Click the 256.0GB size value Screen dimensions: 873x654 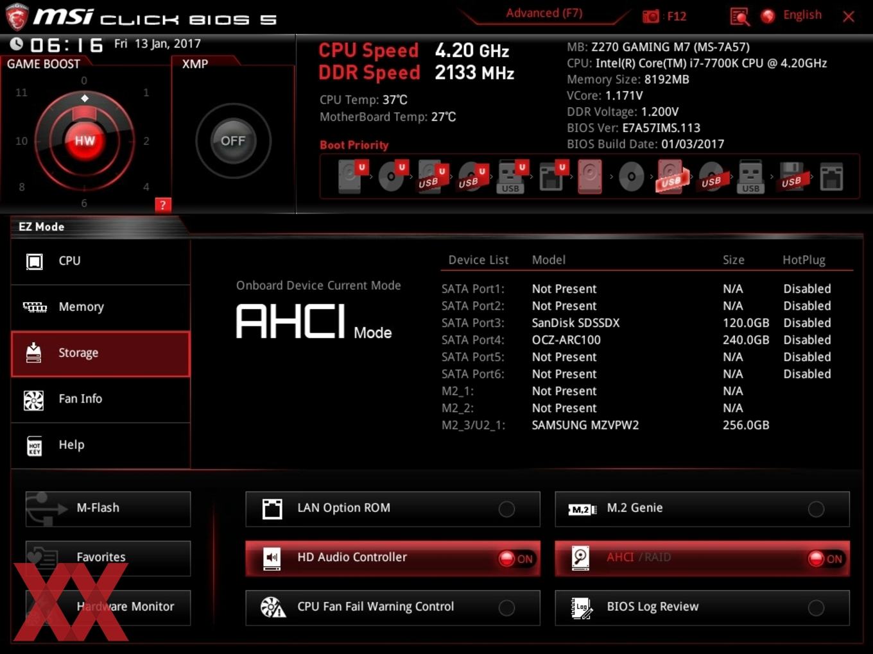pos(746,425)
